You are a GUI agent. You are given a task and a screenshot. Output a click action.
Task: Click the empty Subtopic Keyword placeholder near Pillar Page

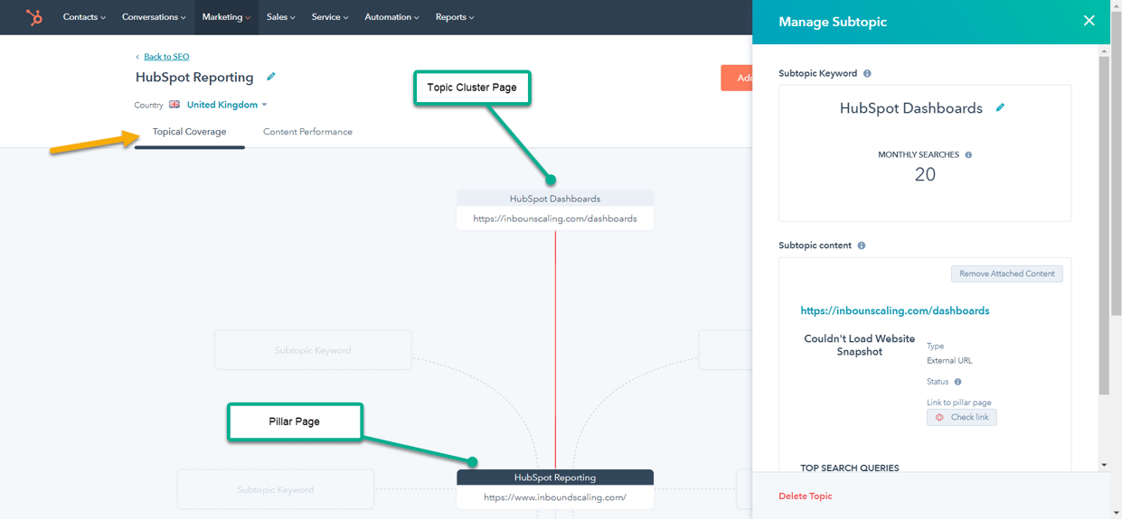tap(313, 350)
